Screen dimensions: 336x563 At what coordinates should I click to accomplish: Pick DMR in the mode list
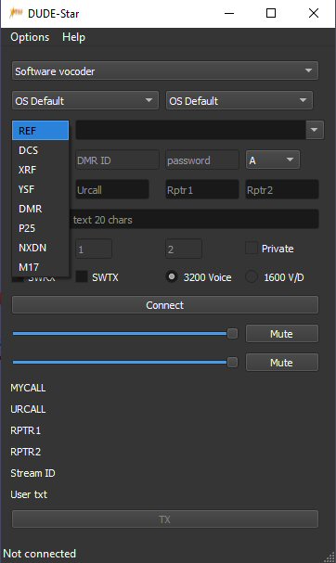40,209
